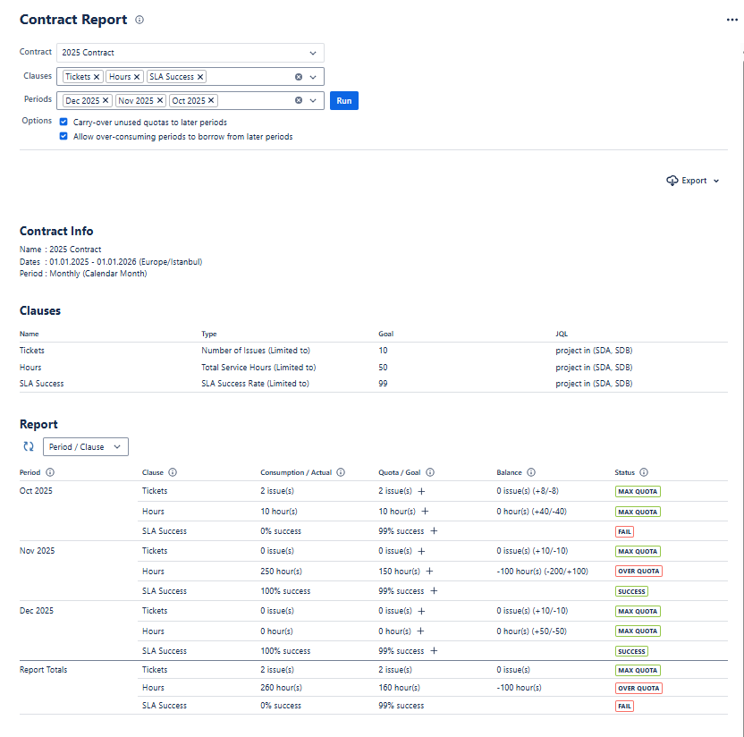This screenshot has height=737, width=744.
Task: Remove the SLA Success tag from Clauses
Action: 200,77
